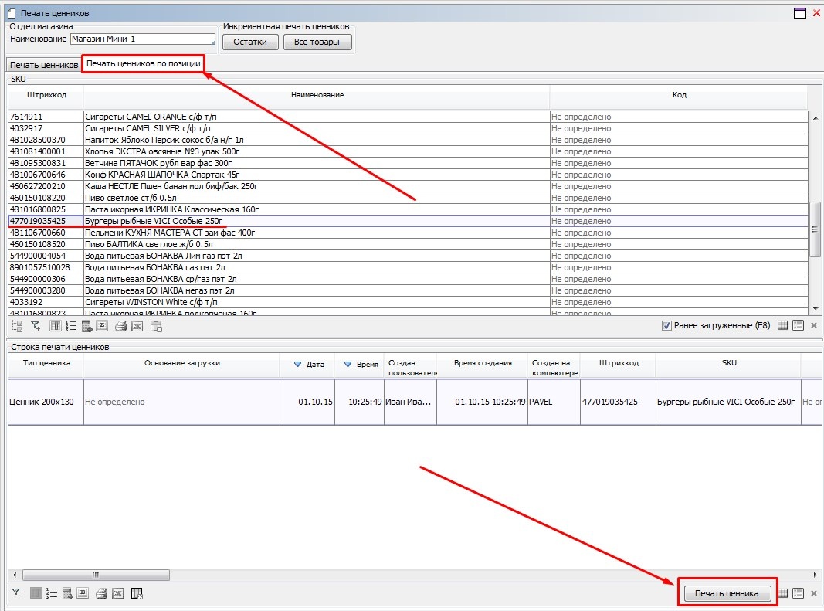The width and height of the screenshot is (824, 611).
Task: Toggle column selection in the bottom toolbar
Action: 35,593
